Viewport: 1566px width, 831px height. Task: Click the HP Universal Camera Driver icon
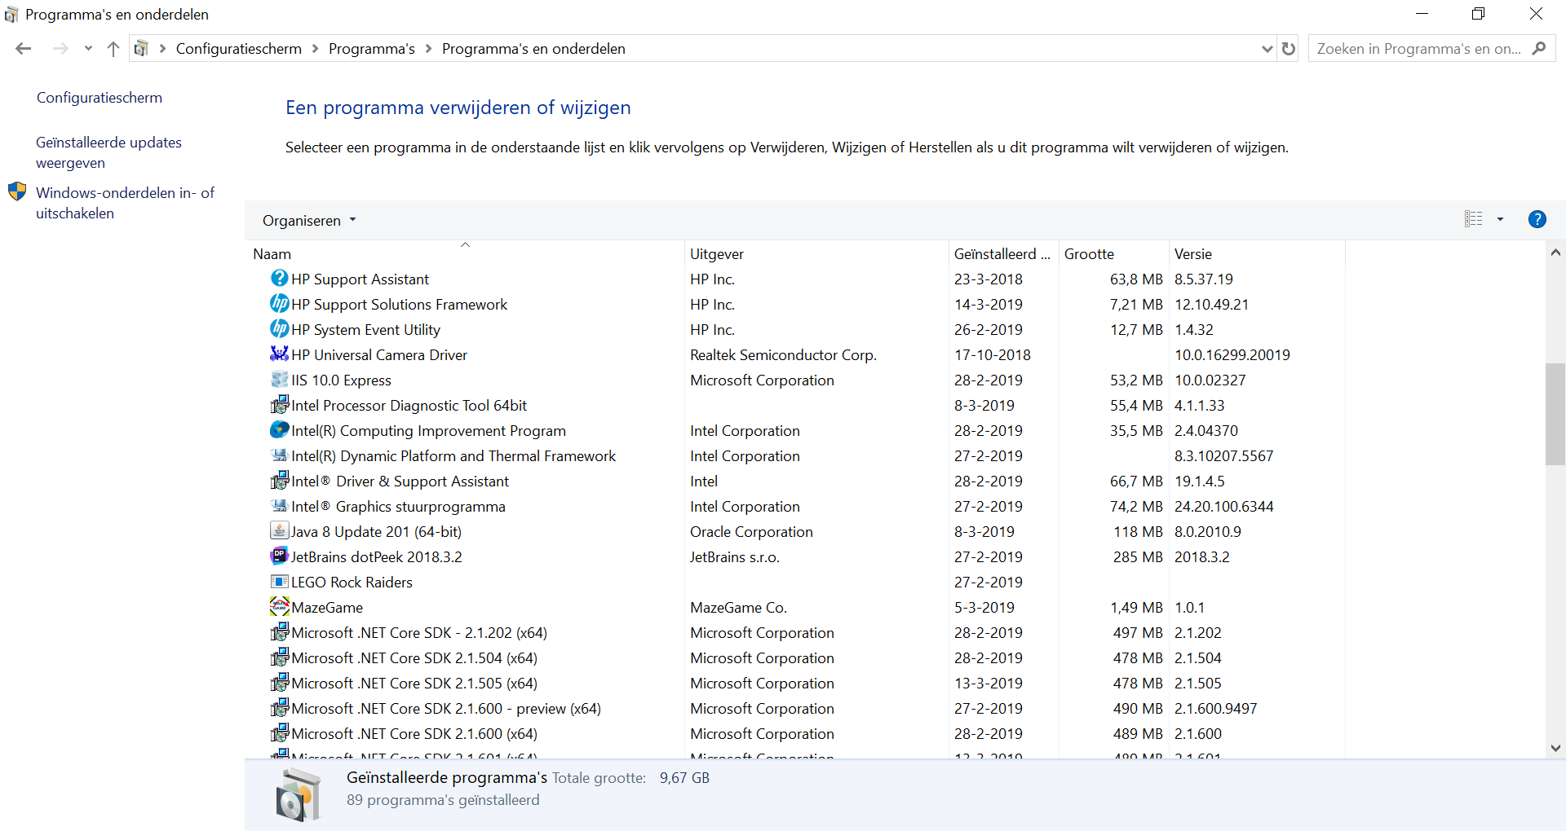[x=279, y=354]
